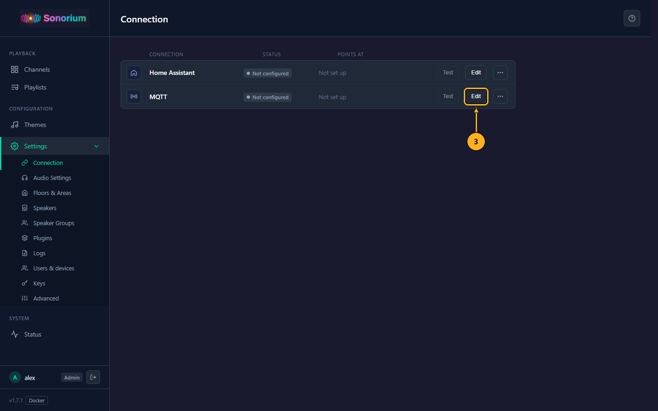Open more options for MQTT row
Screen dimensions: 658x411
(x=500, y=96)
